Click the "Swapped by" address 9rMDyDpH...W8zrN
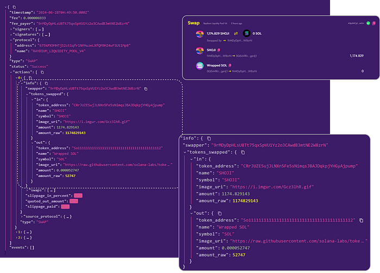380x273 pixels. point(240,41)
